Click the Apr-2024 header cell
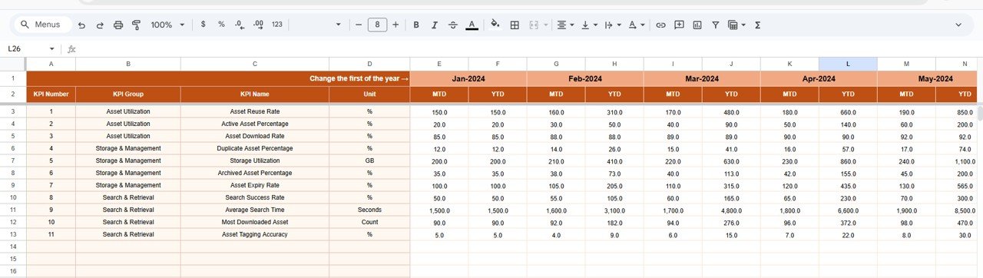The height and width of the screenshot is (278, 983). pos(819,78)
